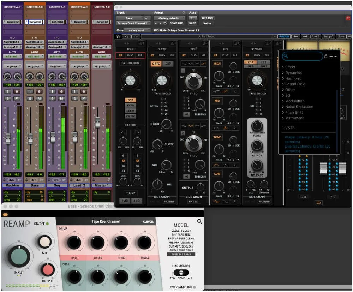Expand the Noise Reduction plugin category

pyautogui.click(x=299, y=107)
